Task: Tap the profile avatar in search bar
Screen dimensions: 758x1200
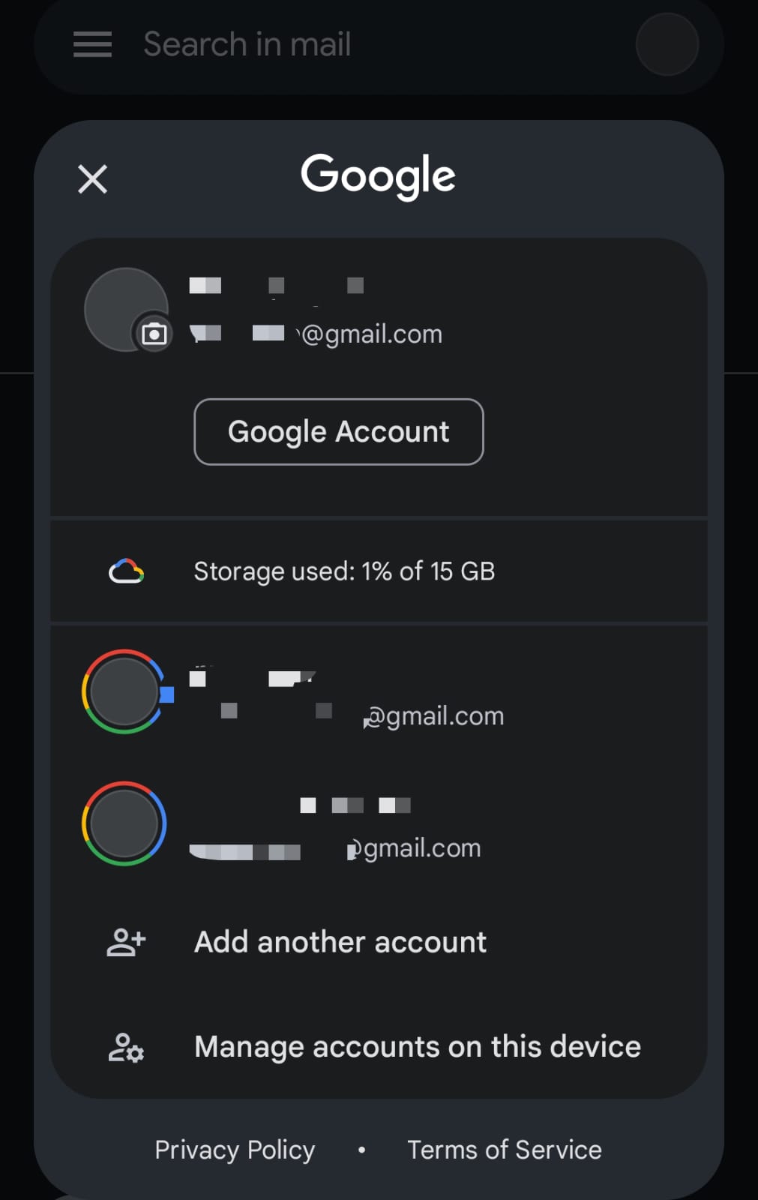Action: [x=667, y=44]
